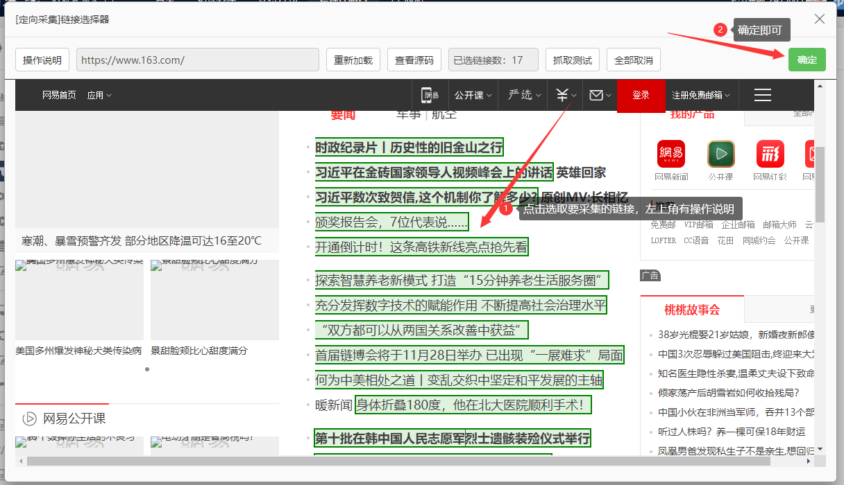The width and height of the screenshot is (844, 485).
Task: Open the hamburger menu icon
Action: coord(763,95)
